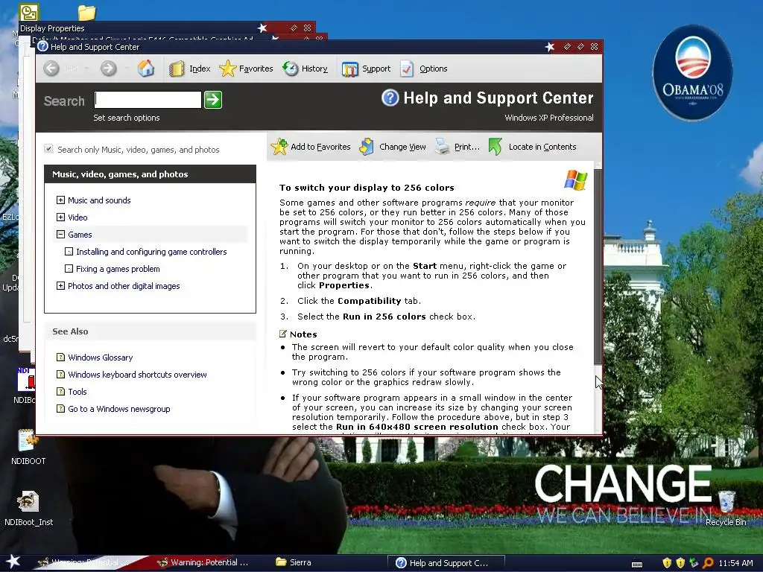Open the Favorites star icon in toolbar

[x=227, y=69]
